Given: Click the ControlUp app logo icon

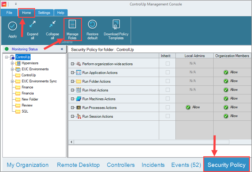Looking at the screenshot, I should 4,4.
